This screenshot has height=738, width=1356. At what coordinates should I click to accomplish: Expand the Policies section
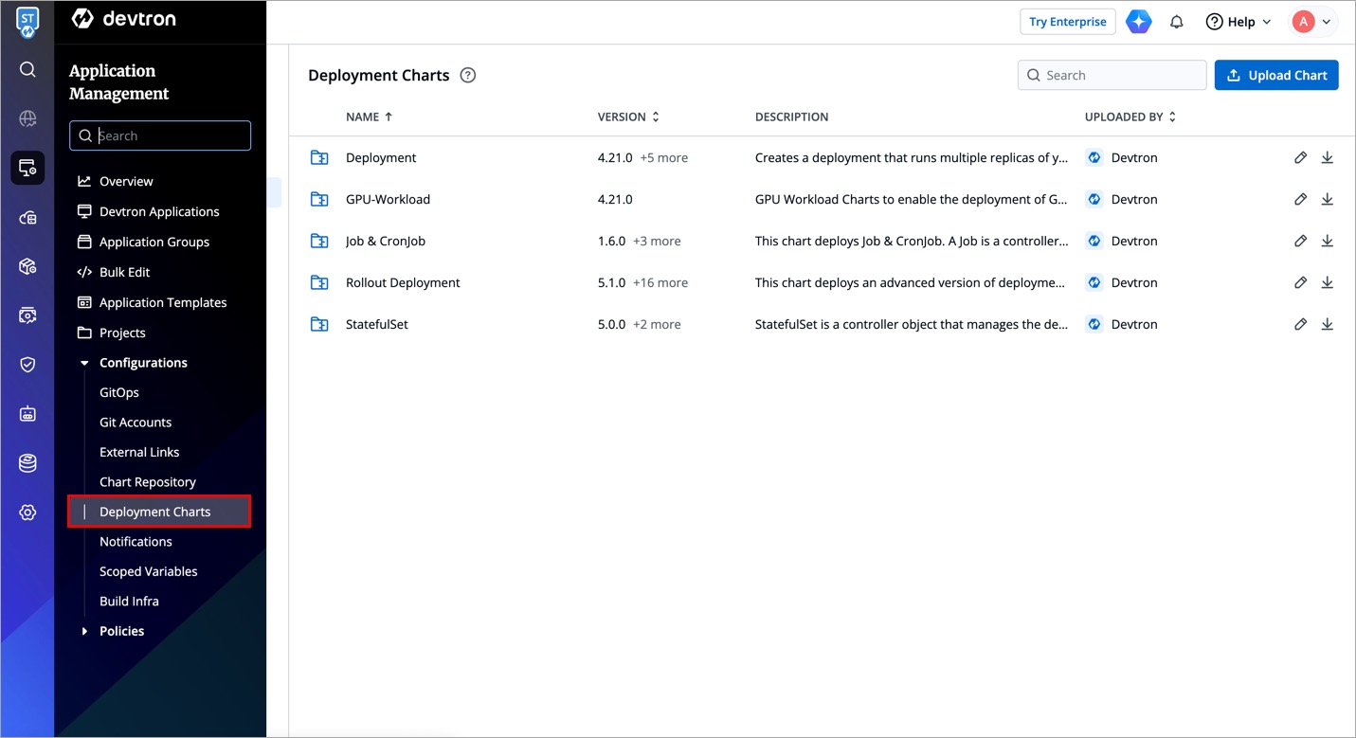point(84,631)
